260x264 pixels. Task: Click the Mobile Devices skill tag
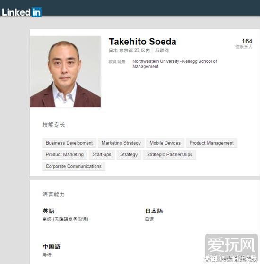tap(165, 143)
